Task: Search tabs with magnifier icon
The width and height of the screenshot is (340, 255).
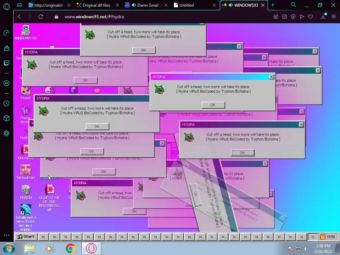Action: [x=294, y=5]
